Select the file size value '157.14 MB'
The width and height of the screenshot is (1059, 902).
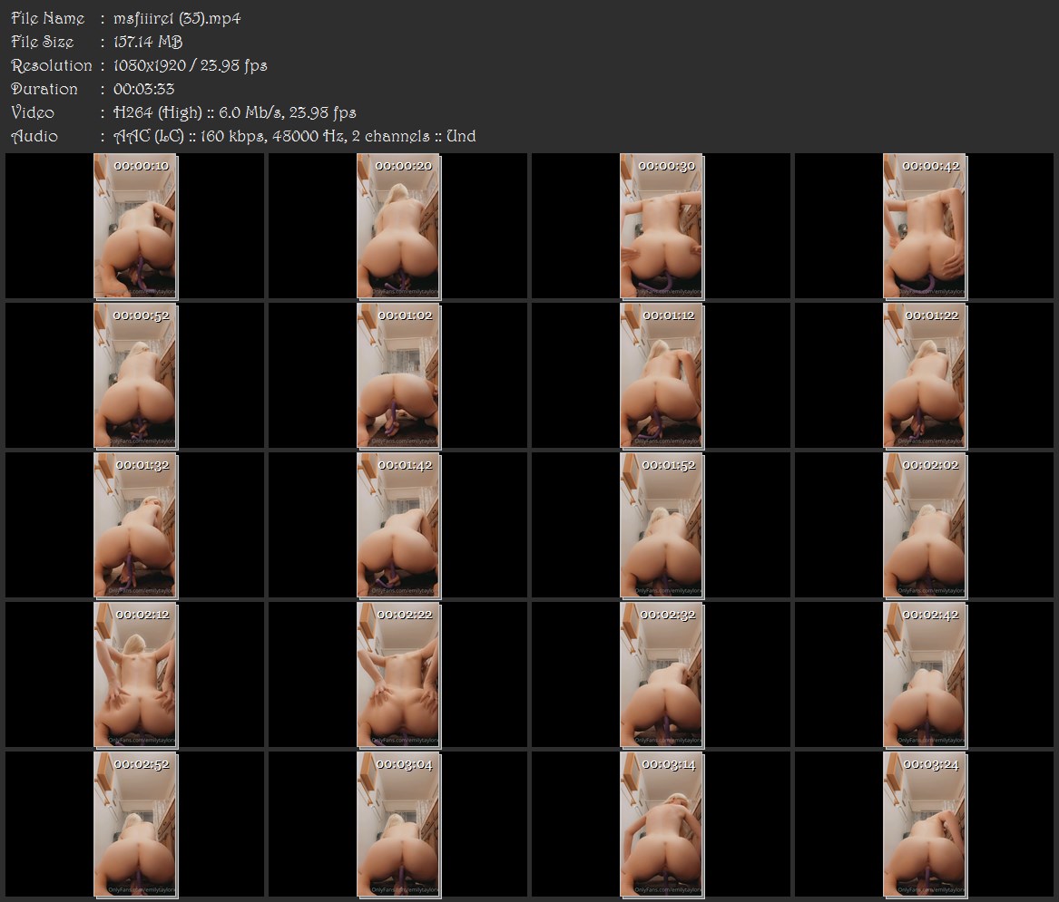point(148,42)
